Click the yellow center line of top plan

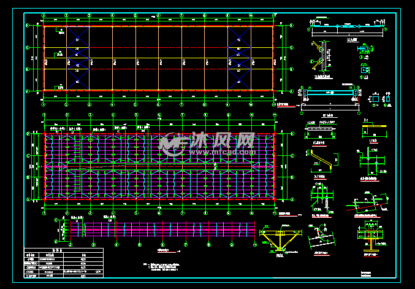pos(159,58)
